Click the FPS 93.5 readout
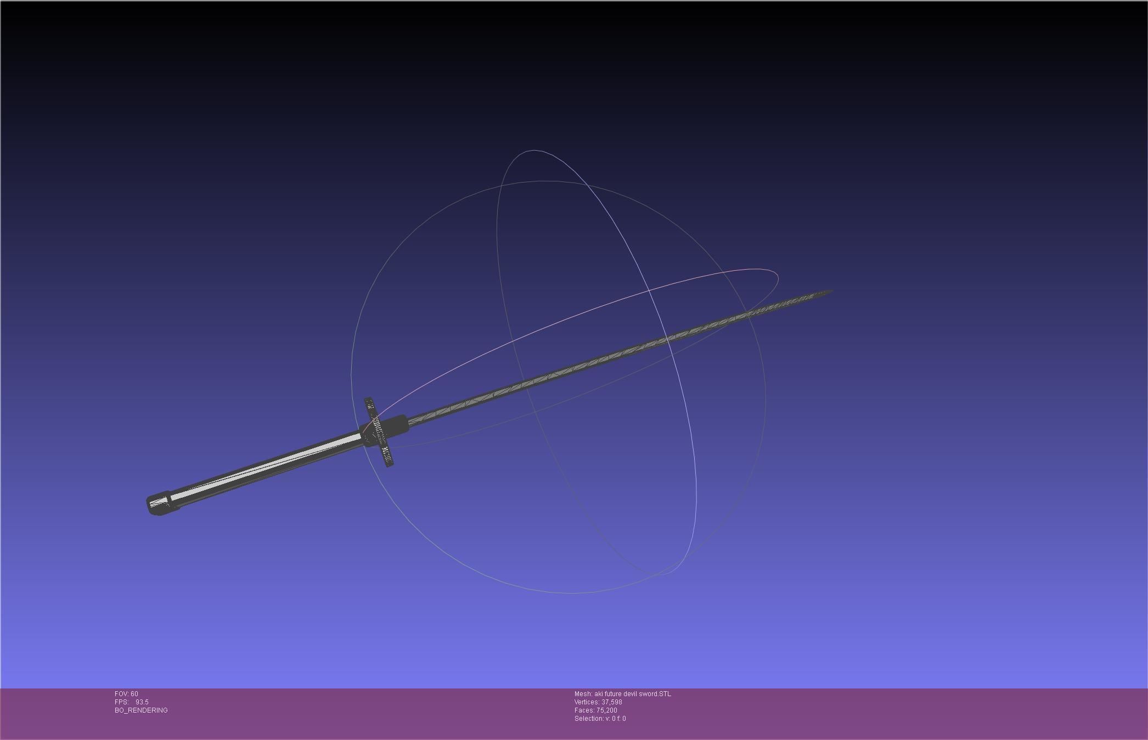 pos(132,702)
